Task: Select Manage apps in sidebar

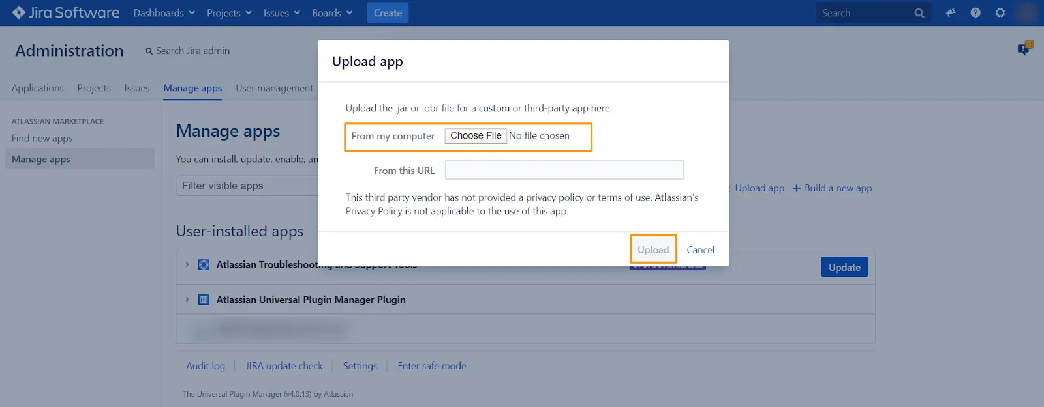Action: pyautogui.click(x=80, y=159)
